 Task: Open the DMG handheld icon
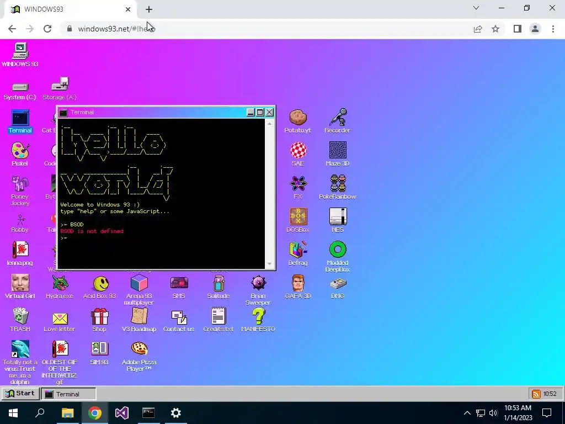point(338,284)
